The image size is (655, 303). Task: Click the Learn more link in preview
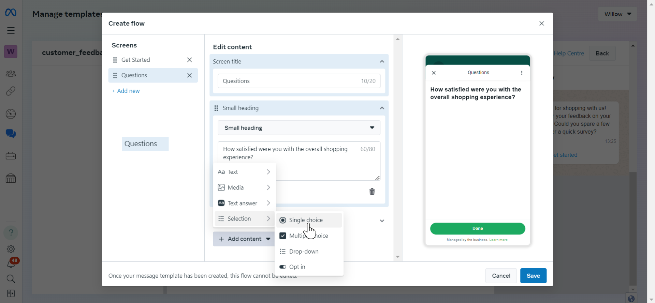click(x=498, y=240)
